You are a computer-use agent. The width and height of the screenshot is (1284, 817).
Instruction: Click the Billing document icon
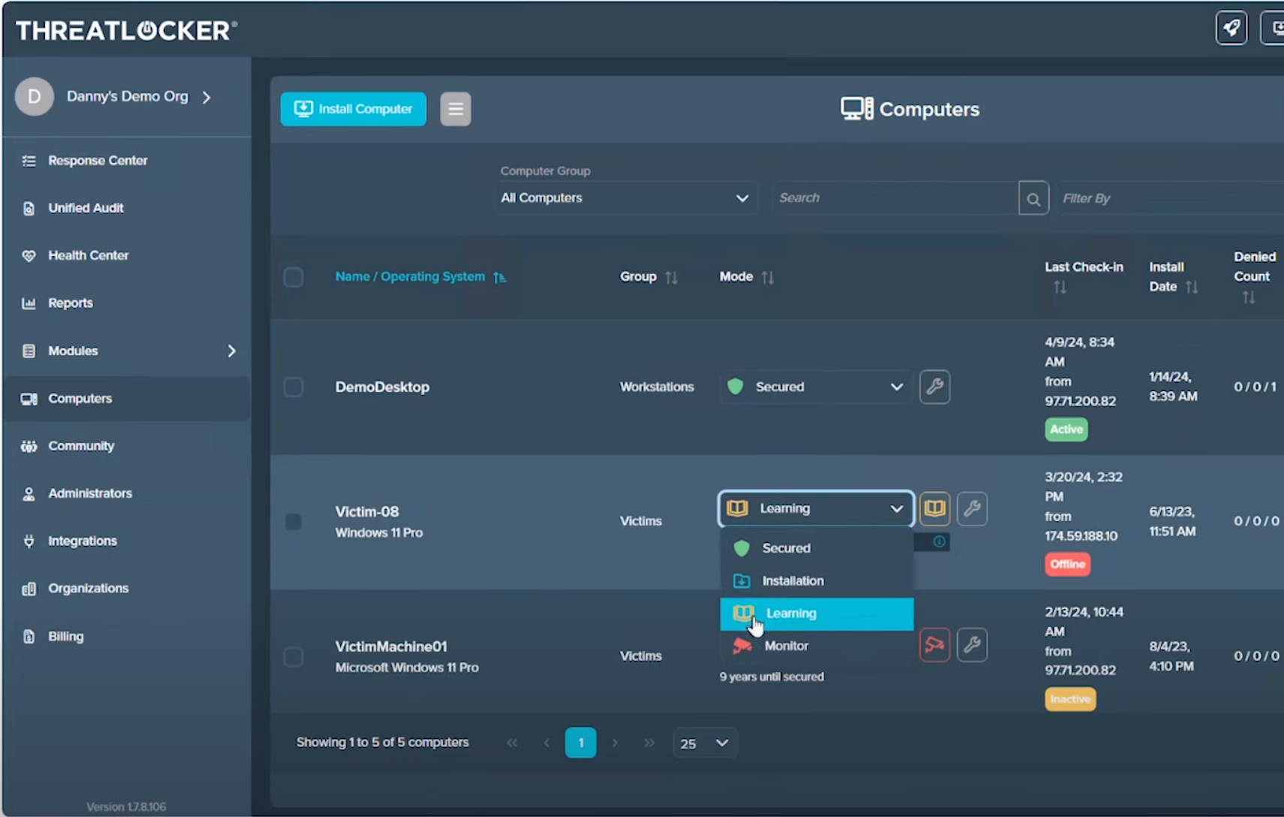(x=29, y=636)
